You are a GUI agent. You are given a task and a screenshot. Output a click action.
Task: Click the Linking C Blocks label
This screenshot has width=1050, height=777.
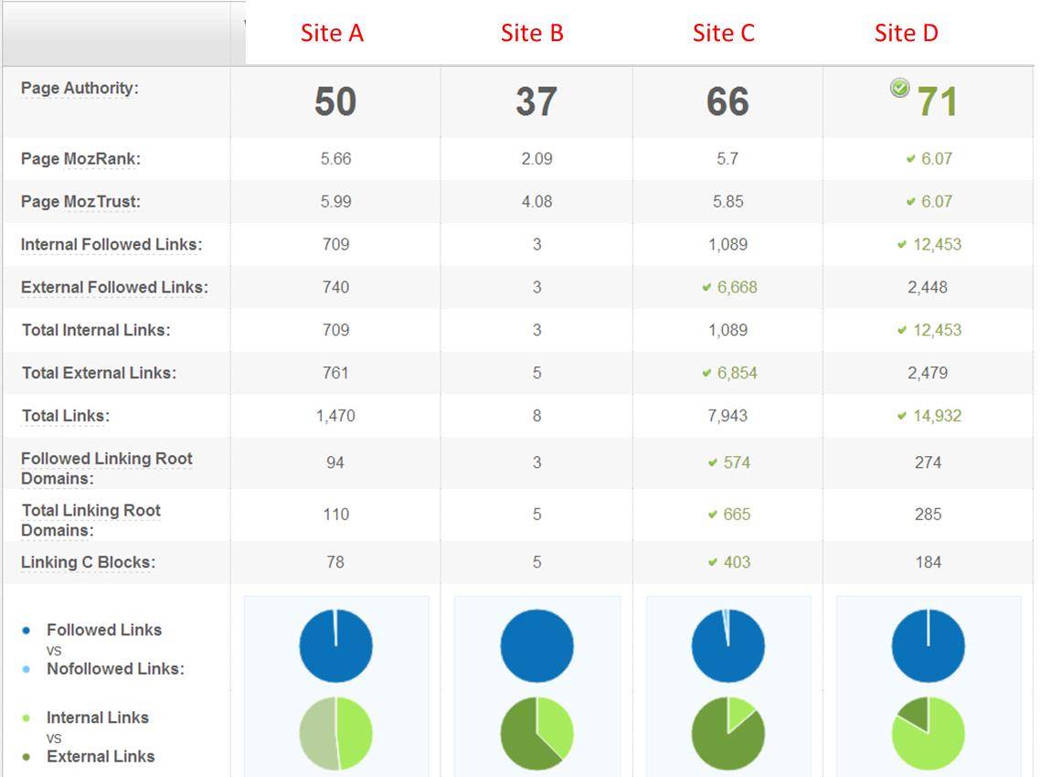click(88, 562)
